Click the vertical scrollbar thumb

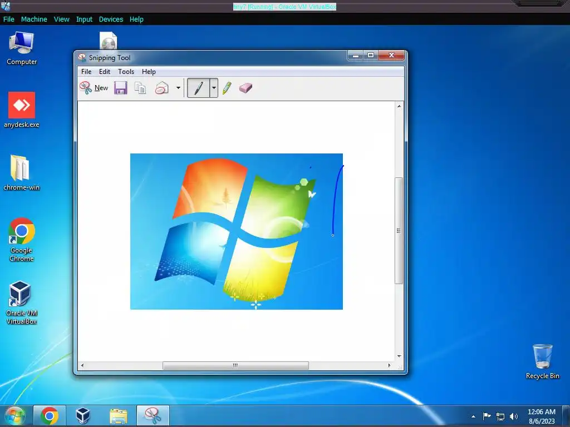coord(399,231)
